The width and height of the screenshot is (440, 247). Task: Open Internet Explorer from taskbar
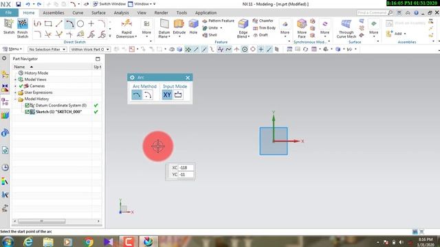[x=28, y=242]
